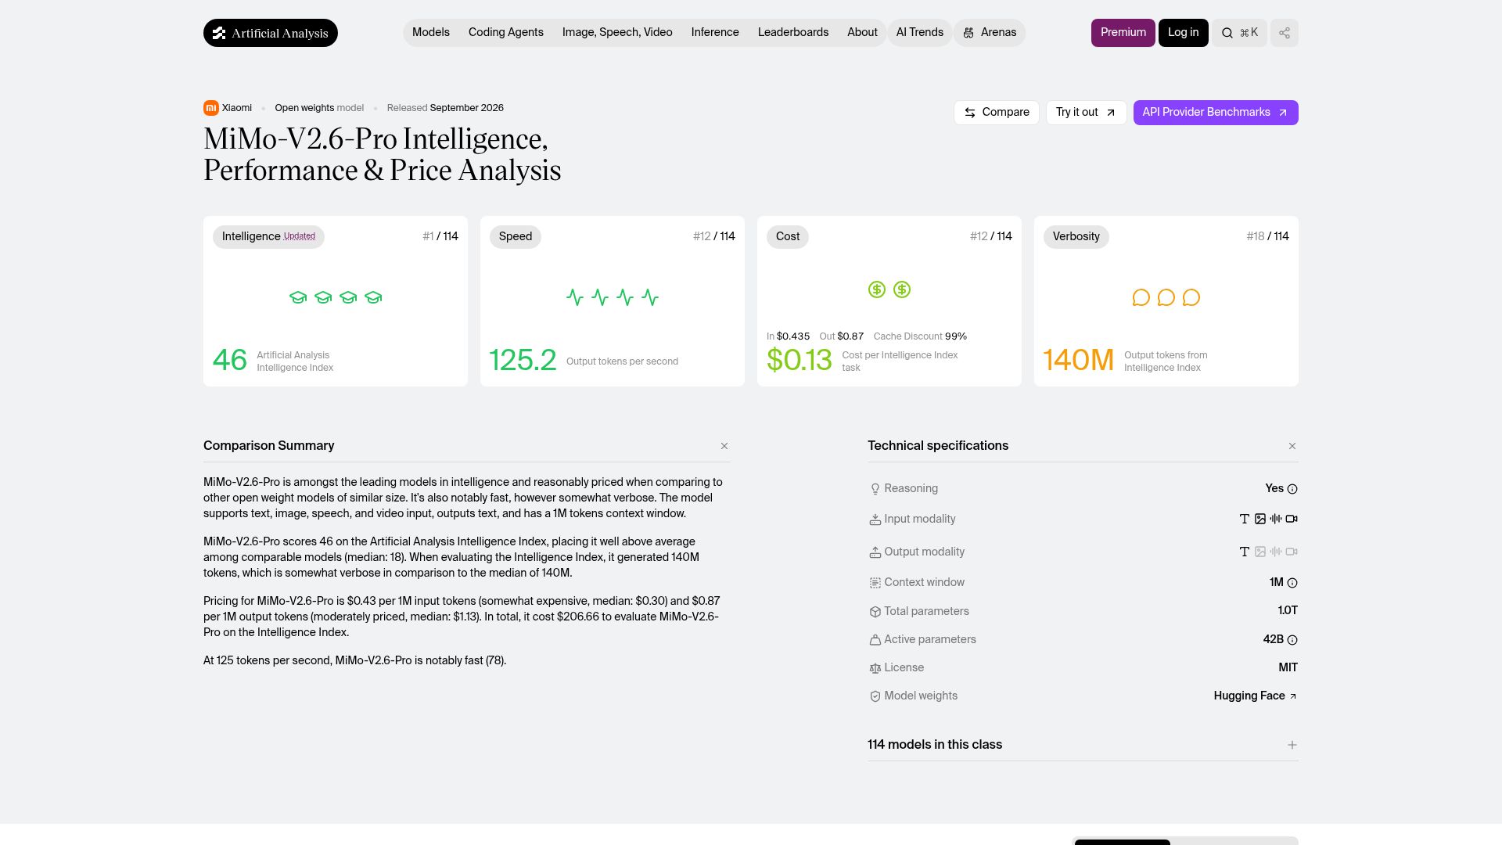
Task: Collapse the Technical specifications section
Action: [1292, 446]
